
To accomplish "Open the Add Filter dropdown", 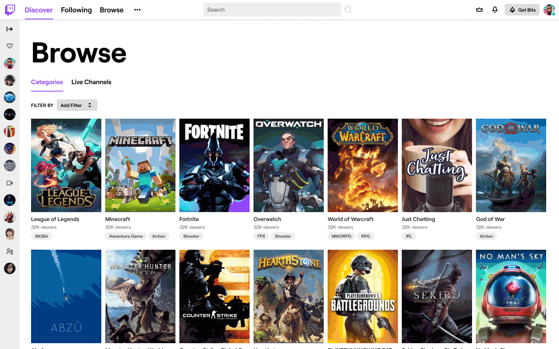I will point(77,105).
